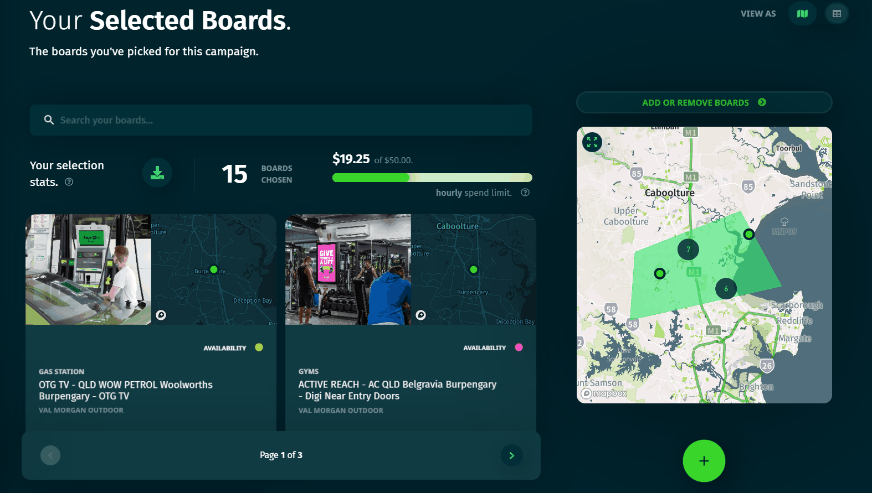872x493 pixels.
Task: Click the green plus floating button
Action: tap(704, 461)
